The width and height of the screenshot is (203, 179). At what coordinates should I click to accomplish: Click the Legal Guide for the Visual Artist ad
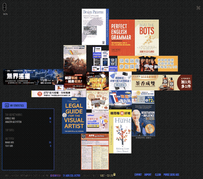coord(74,115)
